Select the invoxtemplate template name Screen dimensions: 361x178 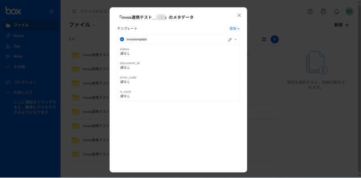[x=137, y=39]
